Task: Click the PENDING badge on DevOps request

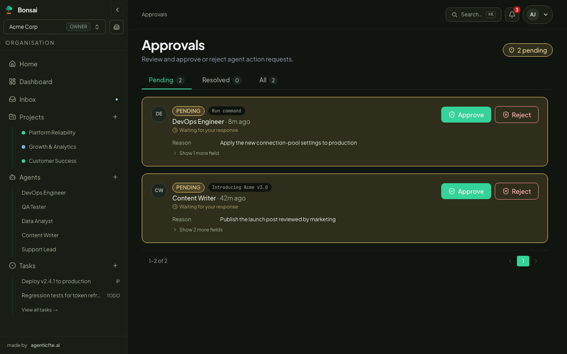Action: [x=188, y=111]
